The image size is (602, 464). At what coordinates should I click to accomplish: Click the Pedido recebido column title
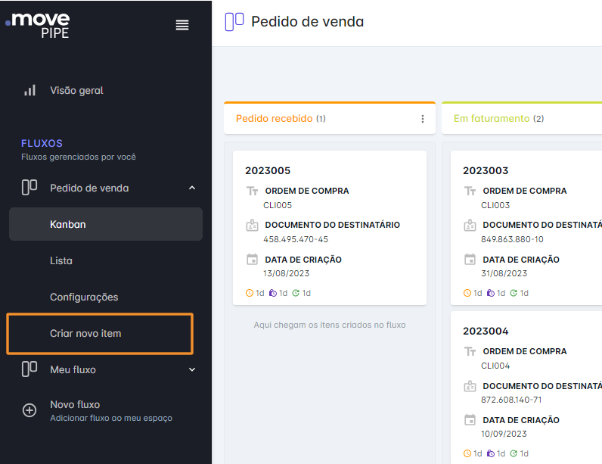coord(274,118)
